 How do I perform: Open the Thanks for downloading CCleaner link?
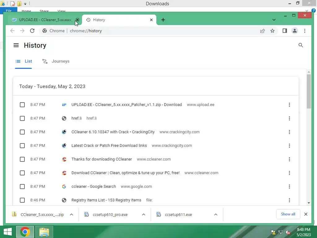[102, 159]
